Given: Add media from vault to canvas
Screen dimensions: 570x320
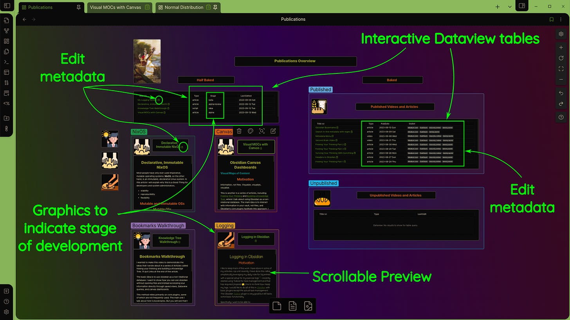Looking at the screenshot, I should tap(308, 306).
